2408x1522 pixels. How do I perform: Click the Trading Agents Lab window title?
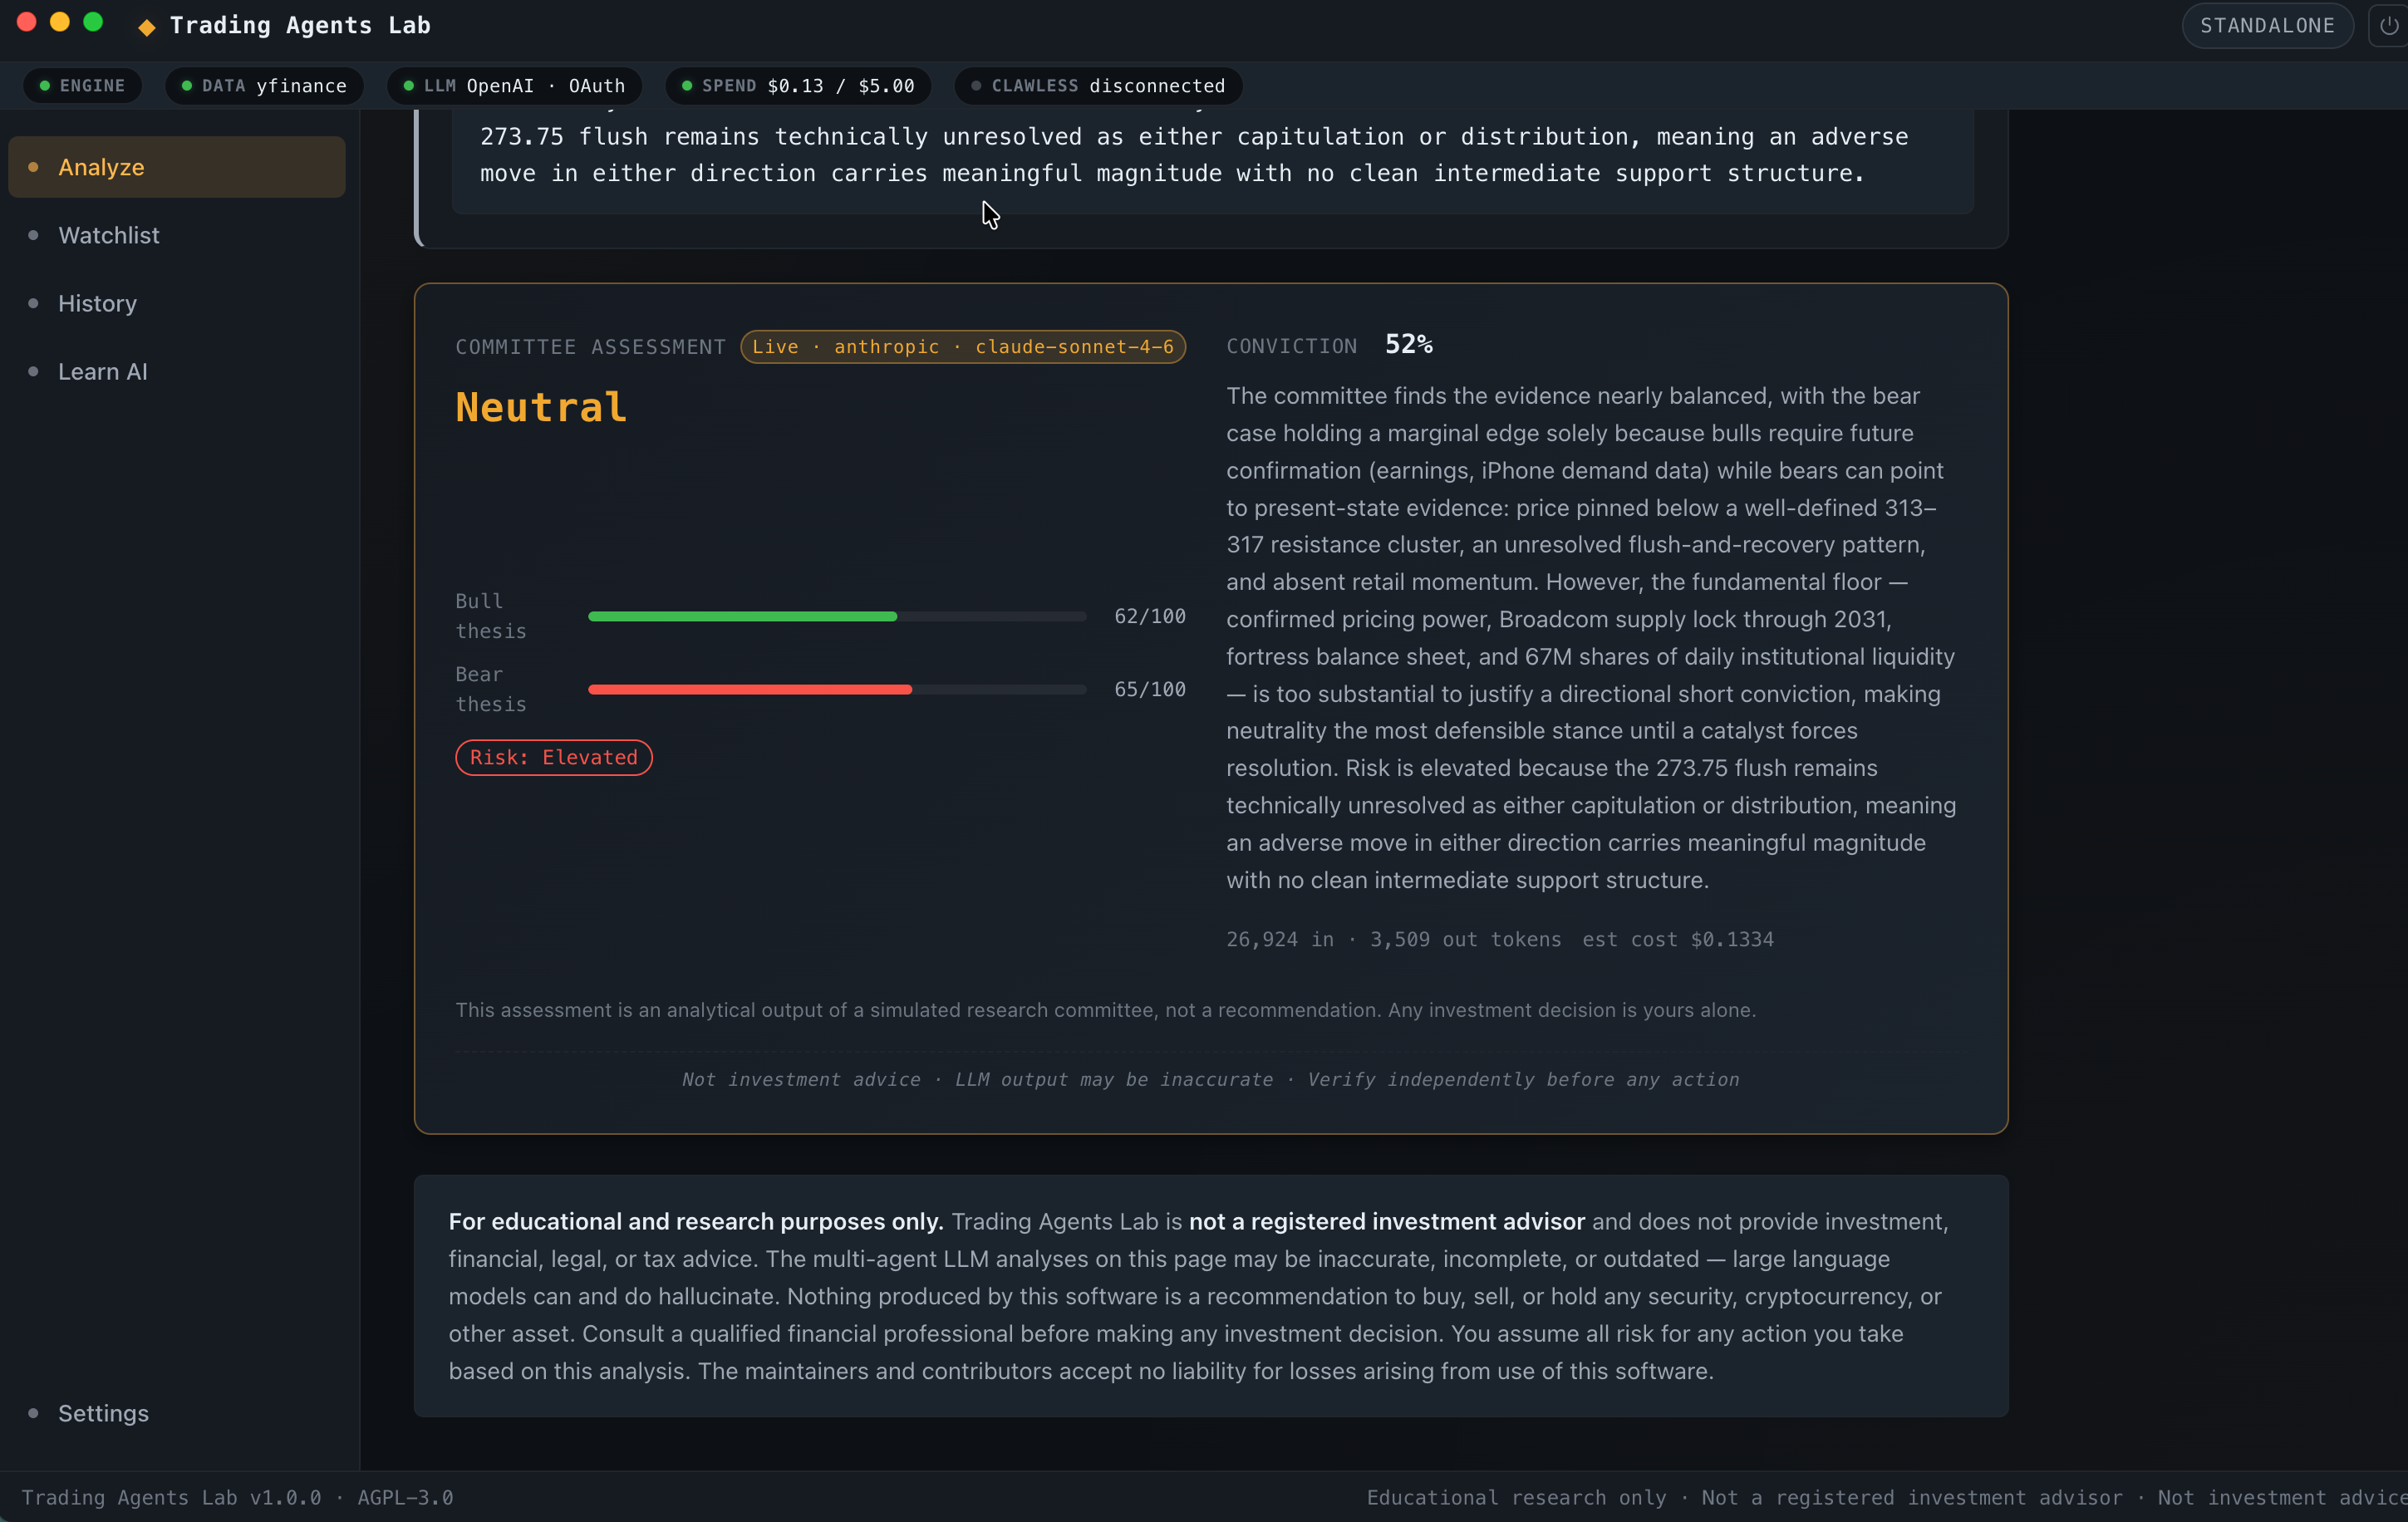300,26
